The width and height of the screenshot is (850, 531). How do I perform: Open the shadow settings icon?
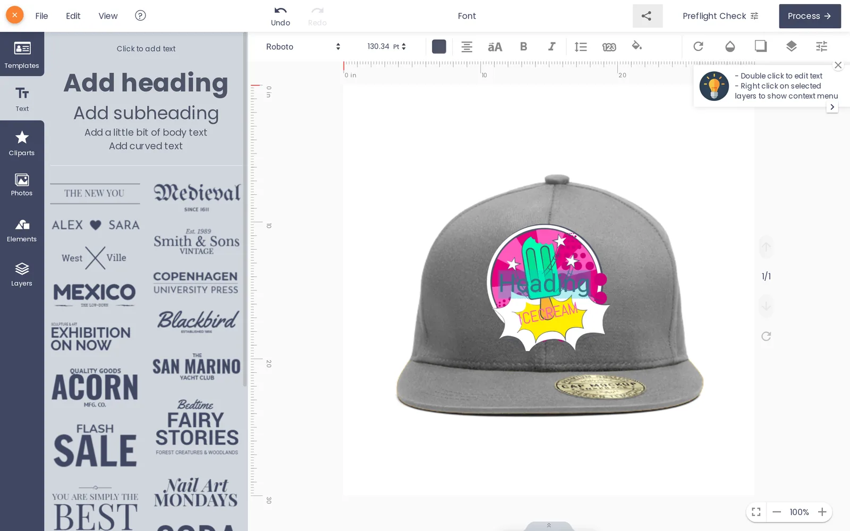point(761,46)
